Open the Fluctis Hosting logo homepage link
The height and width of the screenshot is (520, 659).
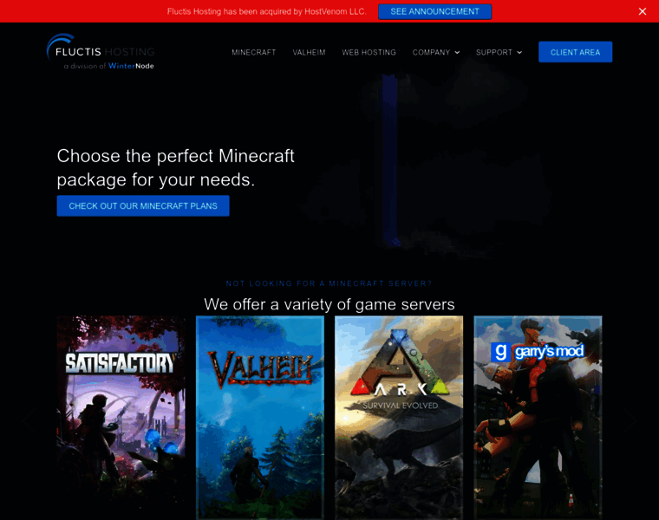(101, 52)
